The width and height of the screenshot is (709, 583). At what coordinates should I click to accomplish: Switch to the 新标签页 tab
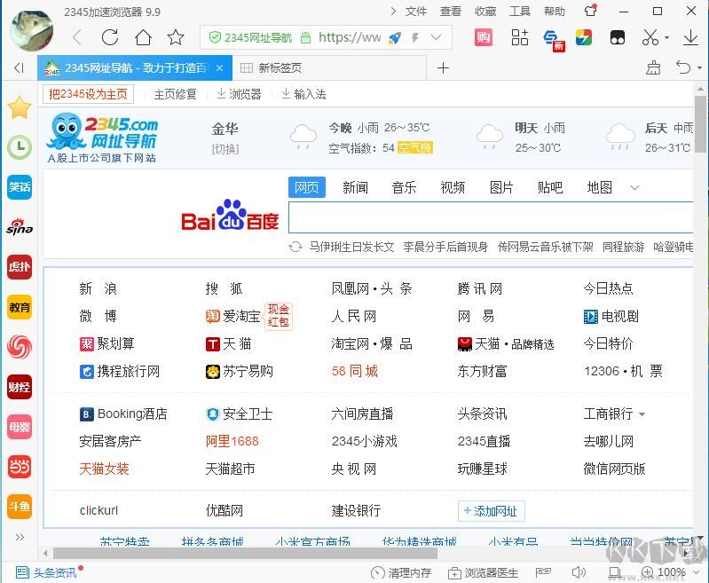click(329, 67)
